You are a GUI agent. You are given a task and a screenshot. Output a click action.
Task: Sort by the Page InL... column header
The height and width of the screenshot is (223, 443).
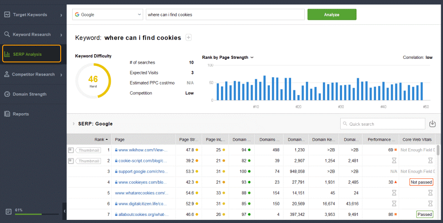pos(215,139)
